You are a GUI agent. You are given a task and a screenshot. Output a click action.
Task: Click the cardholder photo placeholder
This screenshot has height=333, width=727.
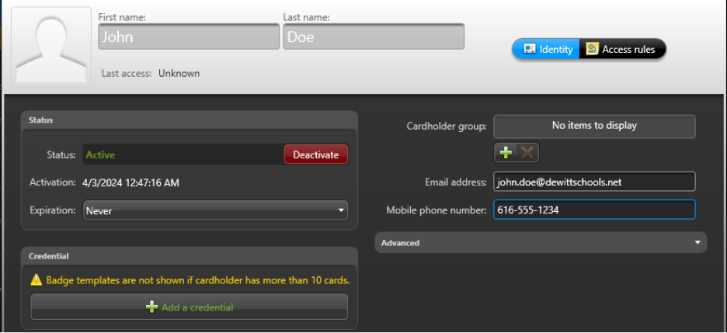tap(51, 47)
